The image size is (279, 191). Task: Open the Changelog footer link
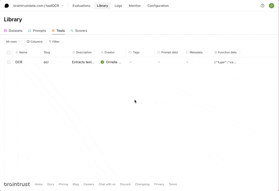click(x=142, y=184)
